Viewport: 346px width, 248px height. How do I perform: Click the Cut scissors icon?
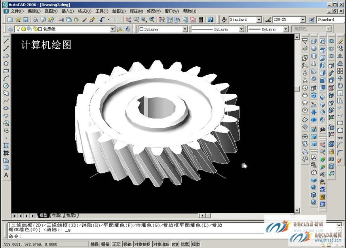tap(61, 20)
